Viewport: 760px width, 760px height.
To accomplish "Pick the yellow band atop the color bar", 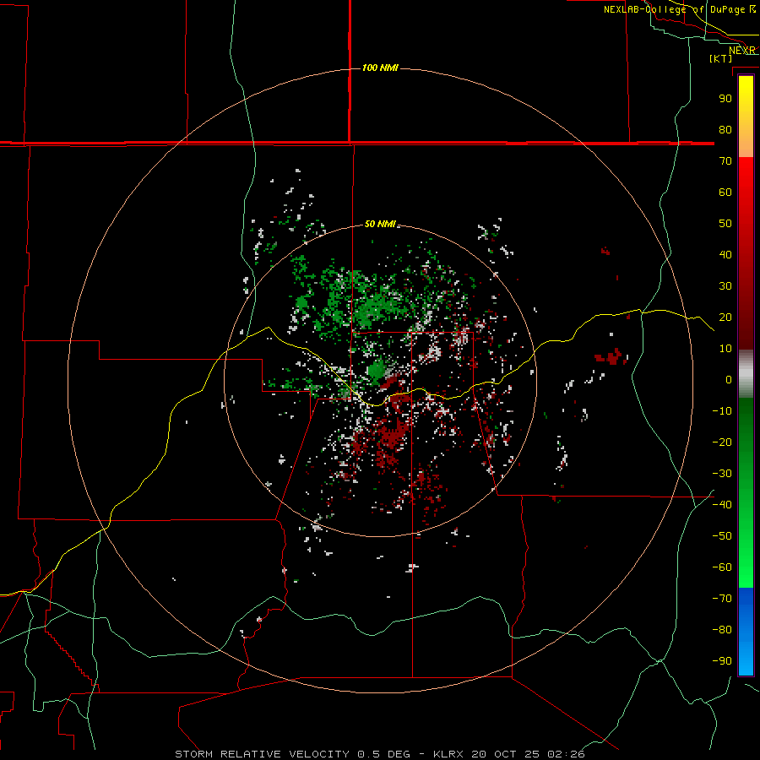I will tap(746, 92).
